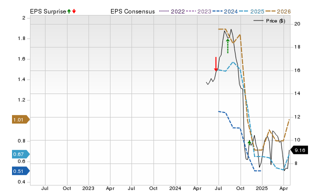Viewport: 320px width, 191px height.
Task: Click the red down arrow in EPS Surprise legend
Action: tap(74, 11)
